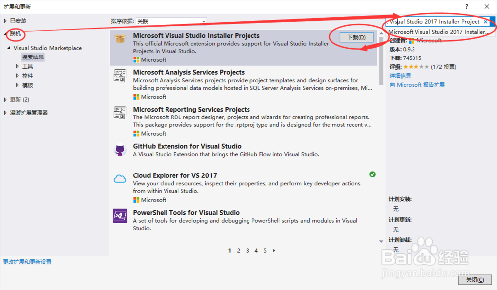The width and height of the screenshot is (497, 290).
Task: Select 搜索结果 in the tree
Action: point(33,57)
